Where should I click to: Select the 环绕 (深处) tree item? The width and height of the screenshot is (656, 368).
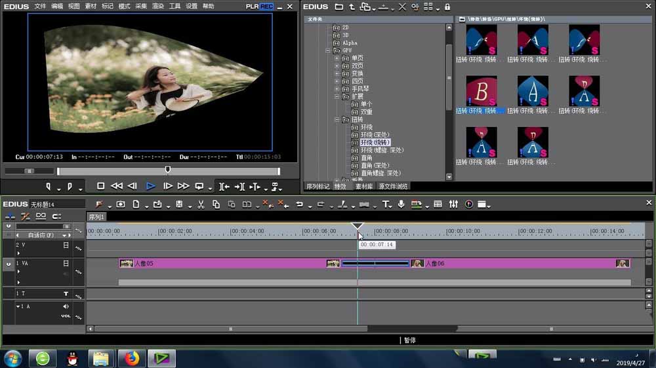pos(375,134)
